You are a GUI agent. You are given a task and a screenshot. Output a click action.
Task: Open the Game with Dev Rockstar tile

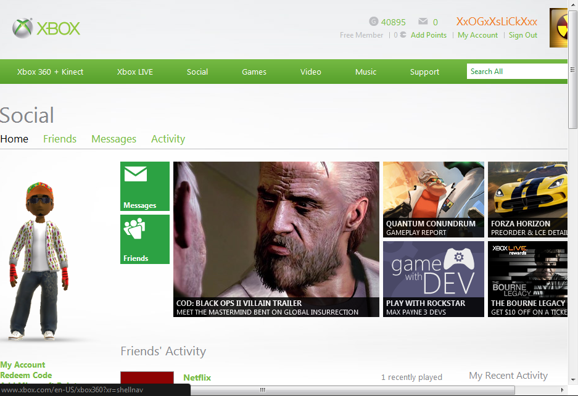click(x=434, y=279)
